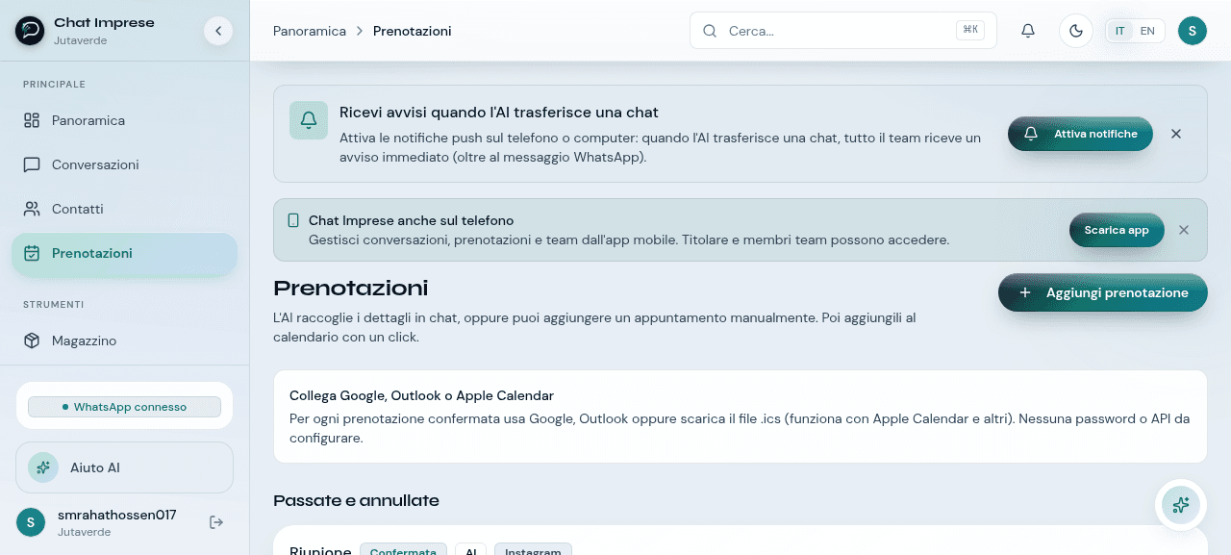Click the smrahathossen017 account avatar
Viewport: 1231px width, 555px height.
coord(31,522)
